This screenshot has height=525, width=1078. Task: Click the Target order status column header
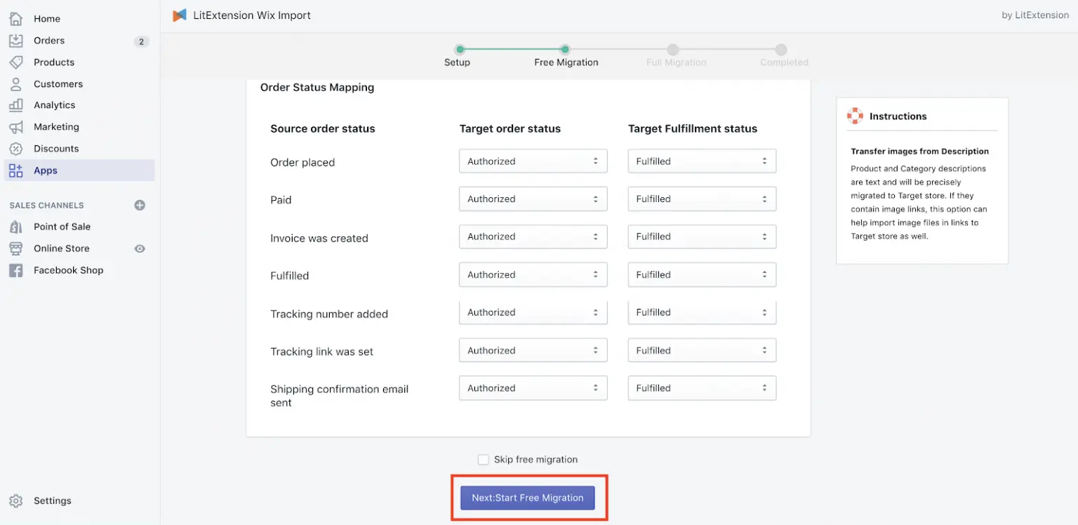click(x=510, y=129)
